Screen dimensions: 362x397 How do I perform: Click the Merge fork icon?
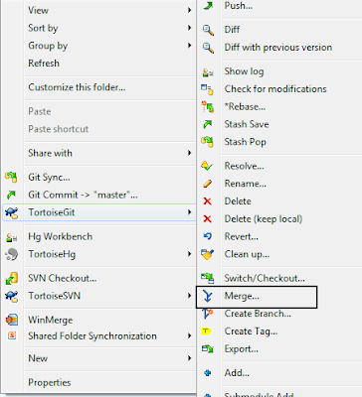click(x=208, y=296)
